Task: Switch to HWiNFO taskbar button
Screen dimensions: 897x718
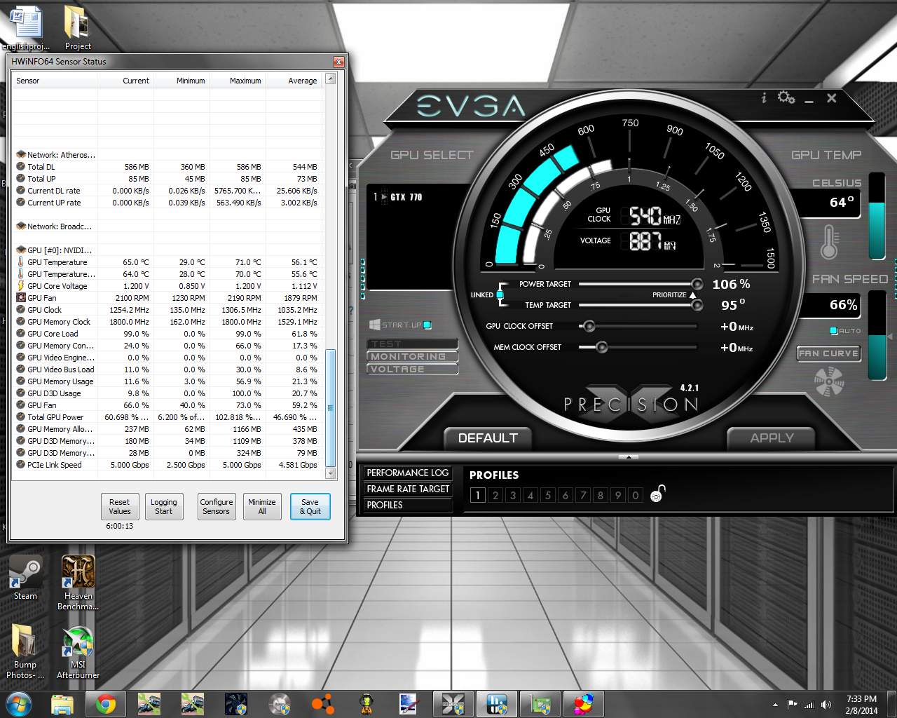Action: click(497, 704)
